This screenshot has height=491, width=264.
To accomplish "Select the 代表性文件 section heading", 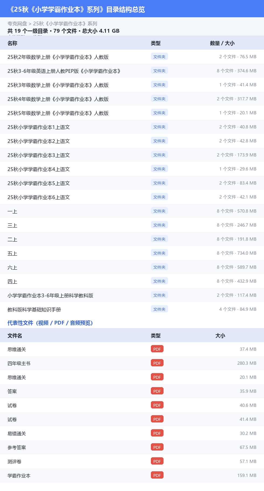I will [x=50, y=323].
